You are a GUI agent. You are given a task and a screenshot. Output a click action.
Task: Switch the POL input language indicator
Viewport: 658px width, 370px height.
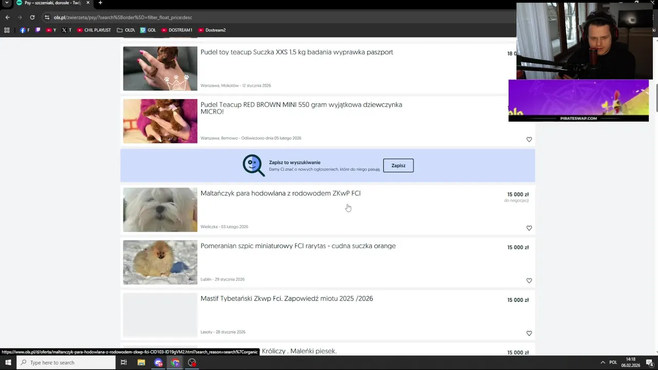(613, 362)
